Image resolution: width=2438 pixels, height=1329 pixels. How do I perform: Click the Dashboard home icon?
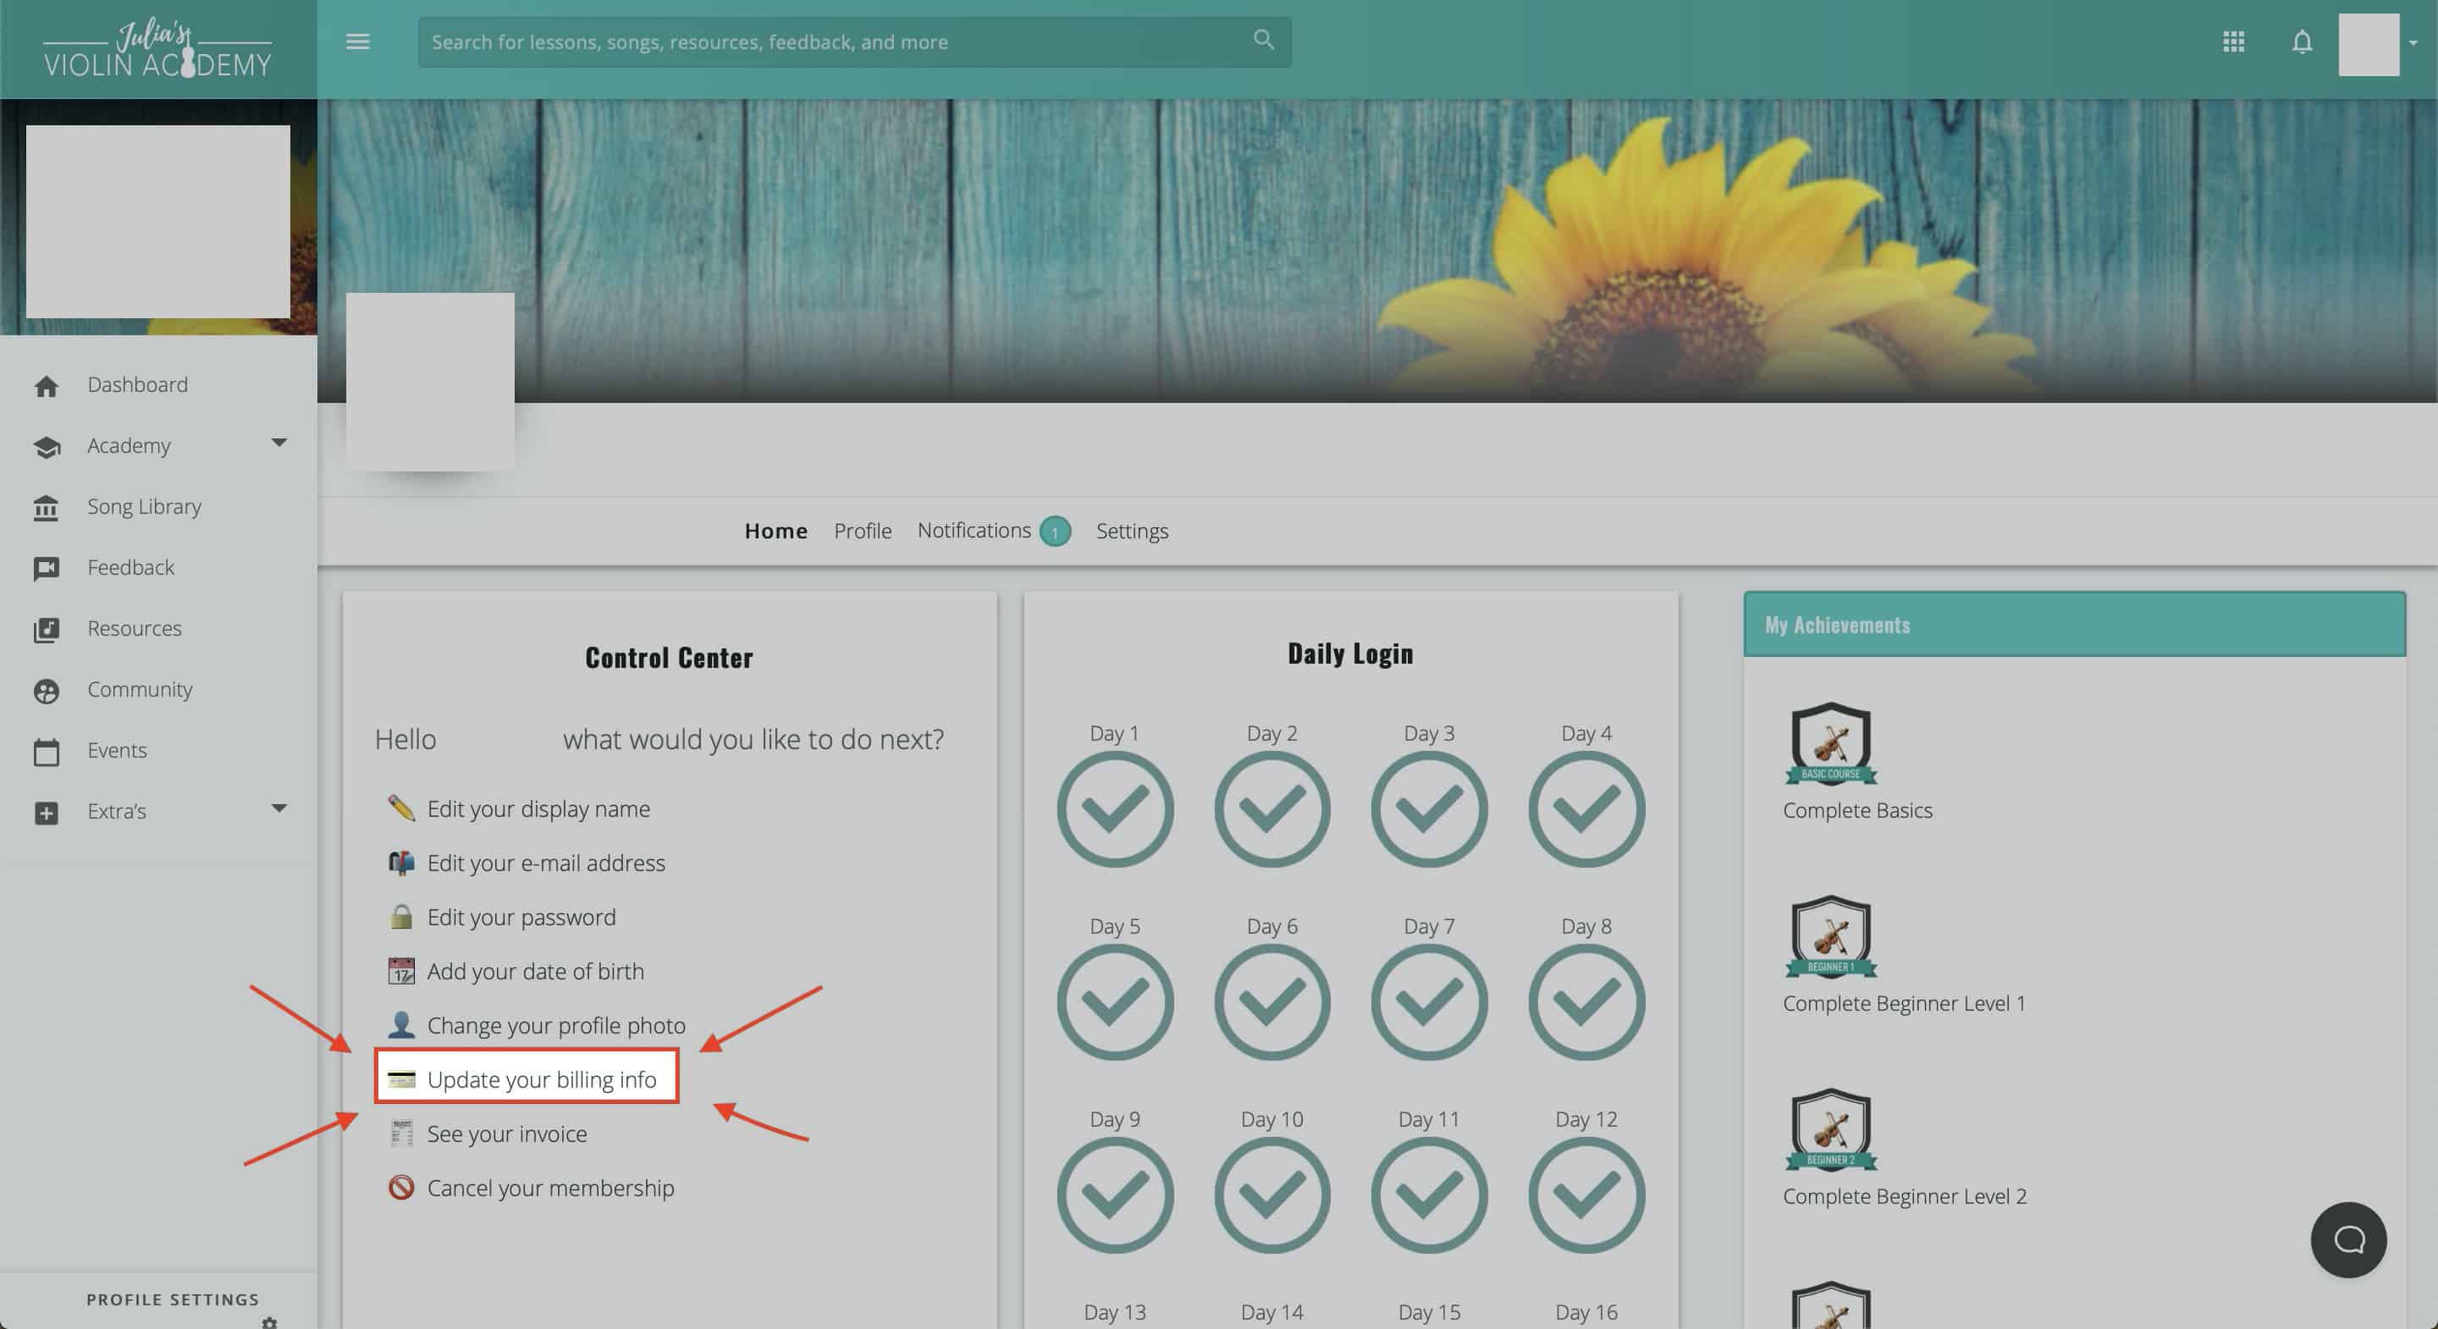coord(47,386)
